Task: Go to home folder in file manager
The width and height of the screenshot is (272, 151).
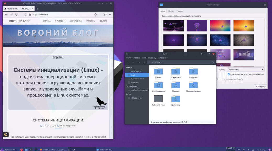Action: (x=144, y=62)
